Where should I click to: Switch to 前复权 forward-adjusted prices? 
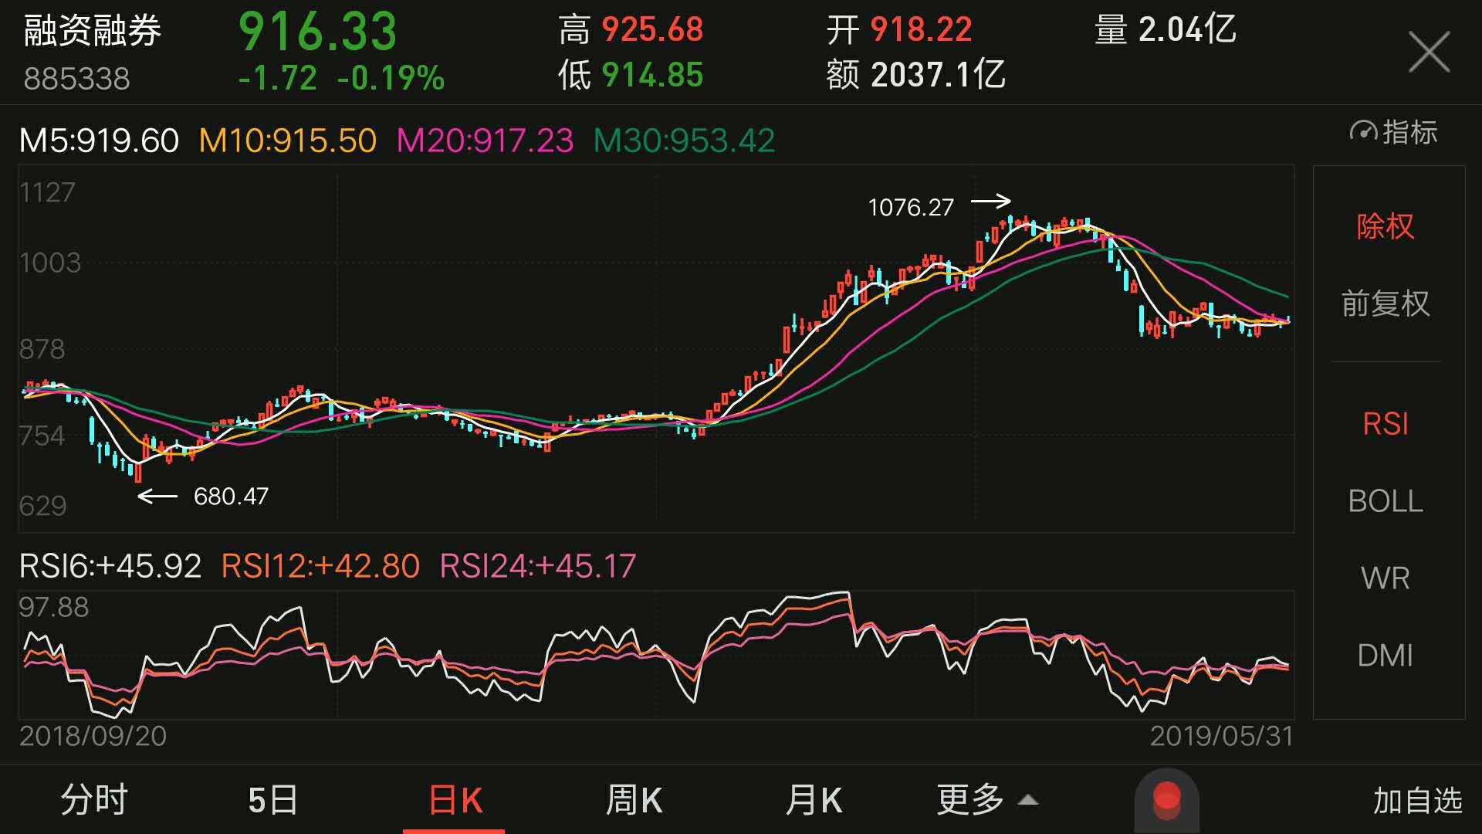point(1385,304)
